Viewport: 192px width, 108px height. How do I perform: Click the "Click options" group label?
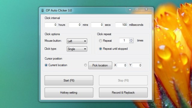(52, 34)
